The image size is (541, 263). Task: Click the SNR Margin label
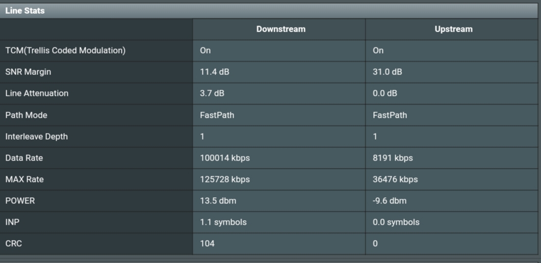(x=28, y=72)
